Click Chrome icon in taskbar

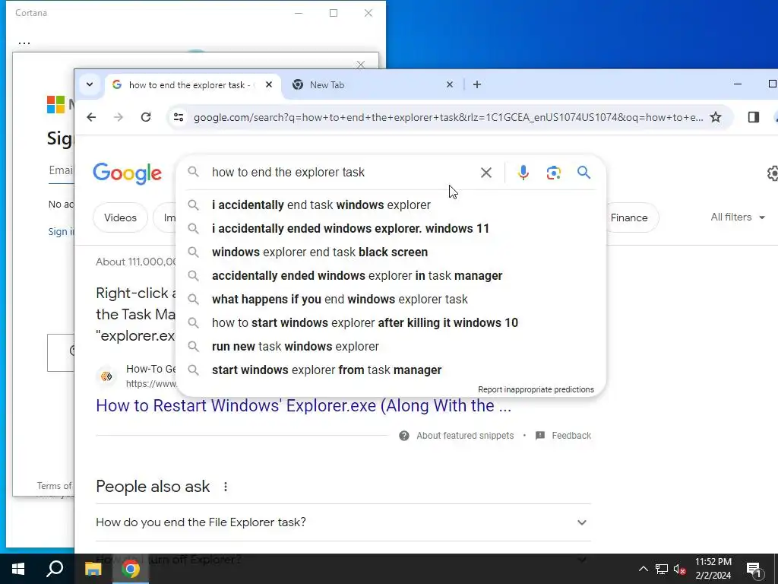pos(130,569)
